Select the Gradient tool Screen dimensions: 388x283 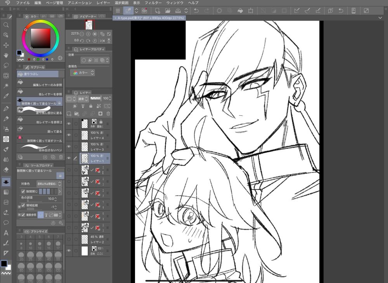tap(6, 192)
